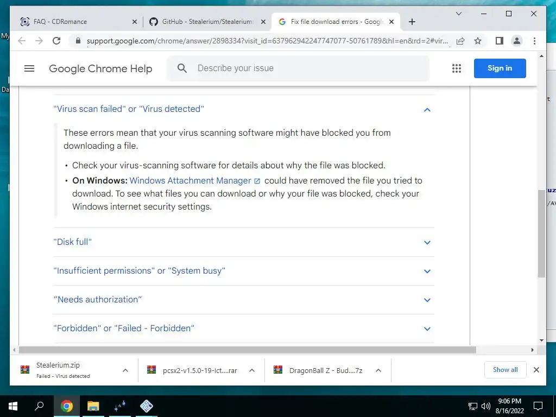Share this page icon in address bar
556x417 pixels.
(460, 41)
